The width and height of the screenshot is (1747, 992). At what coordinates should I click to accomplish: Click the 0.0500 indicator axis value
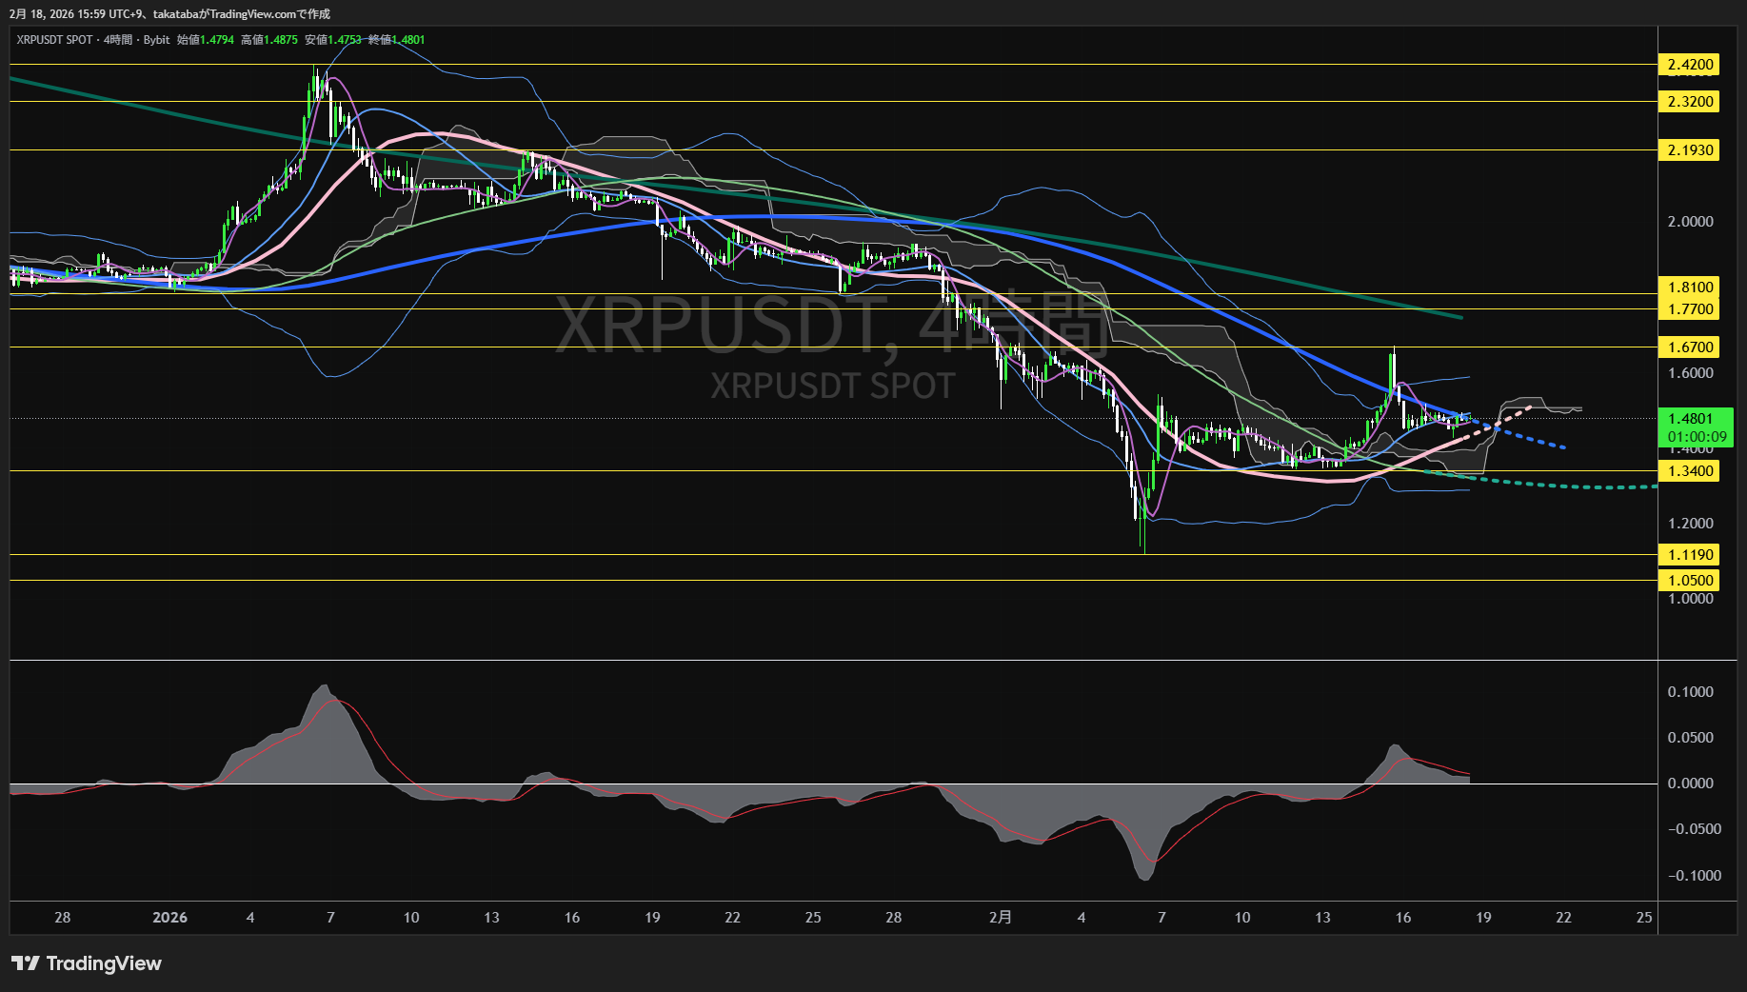(x=1690, y=738)
